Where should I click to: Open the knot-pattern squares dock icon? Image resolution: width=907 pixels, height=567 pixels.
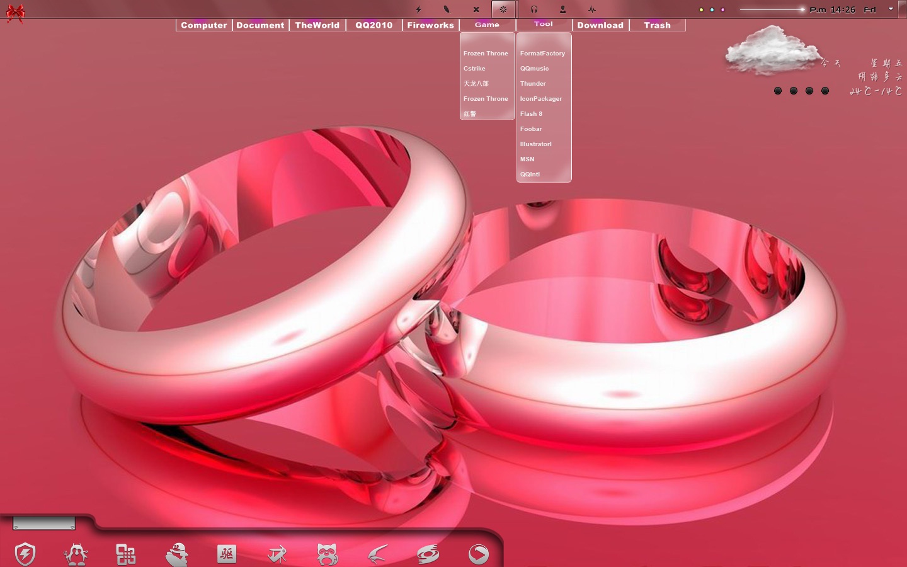tap(126, 554)
